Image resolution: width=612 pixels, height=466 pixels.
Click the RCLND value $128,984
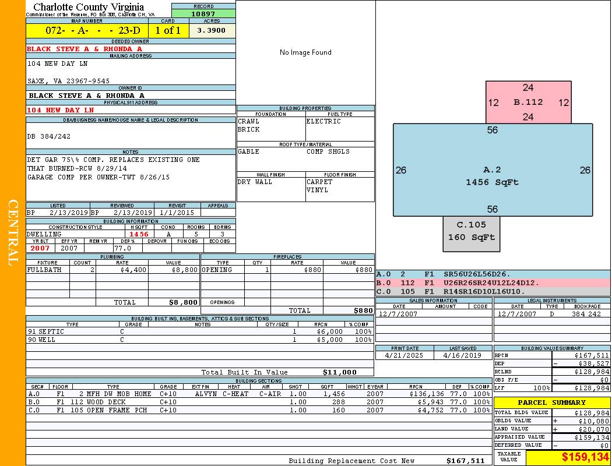592,372
